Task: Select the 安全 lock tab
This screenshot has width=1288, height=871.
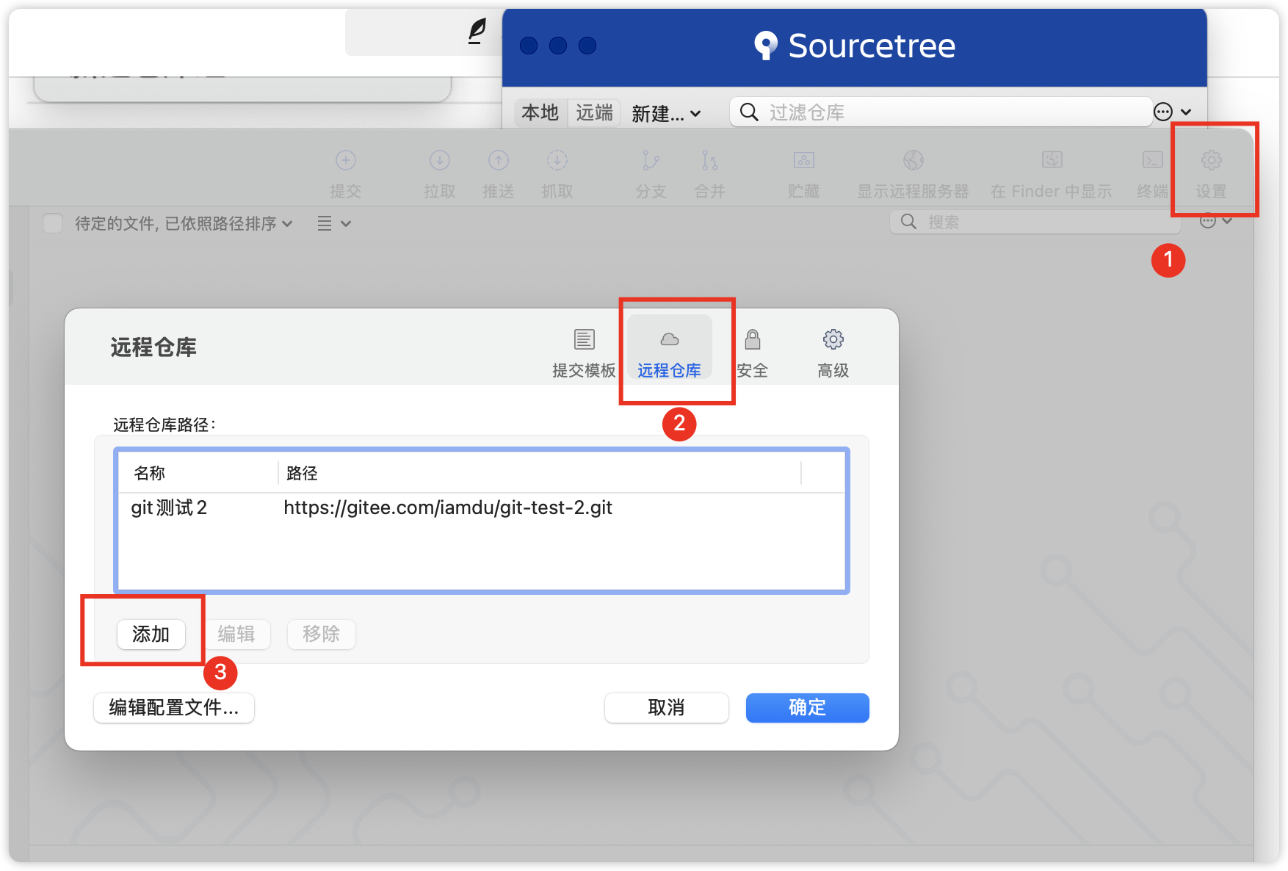Action: 753,353
